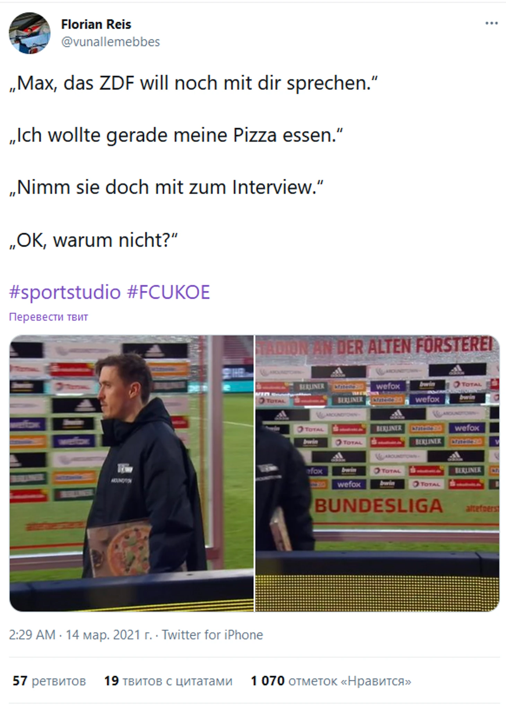Click the 2:29 AM timestamp
Viewport: 506px width, 705px height.
tap(32, 635)
